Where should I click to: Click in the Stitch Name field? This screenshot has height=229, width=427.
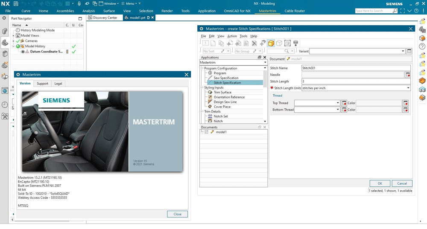pos(356,68)
